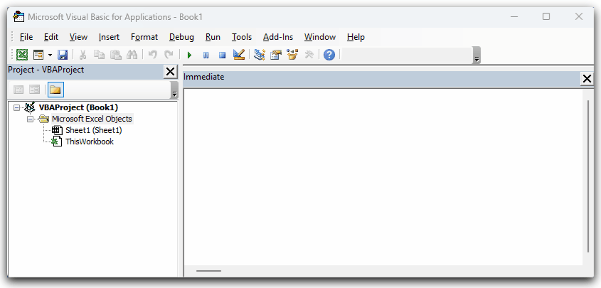Click the Paste clipboard icon
The image size is (601, 288).
point(116,55)
